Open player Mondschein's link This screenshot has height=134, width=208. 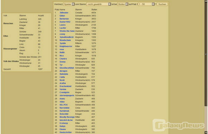click(x=65, y=40)
